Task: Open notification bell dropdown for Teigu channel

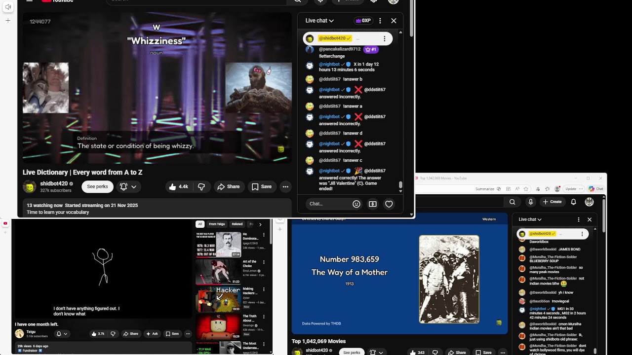Action: click(x=61, y=334)
